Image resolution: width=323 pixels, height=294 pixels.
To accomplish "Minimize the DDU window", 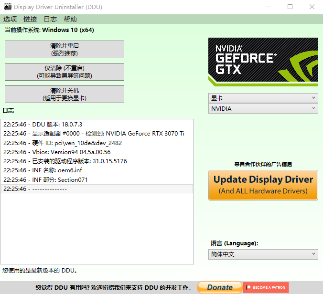I will (269, 7).
